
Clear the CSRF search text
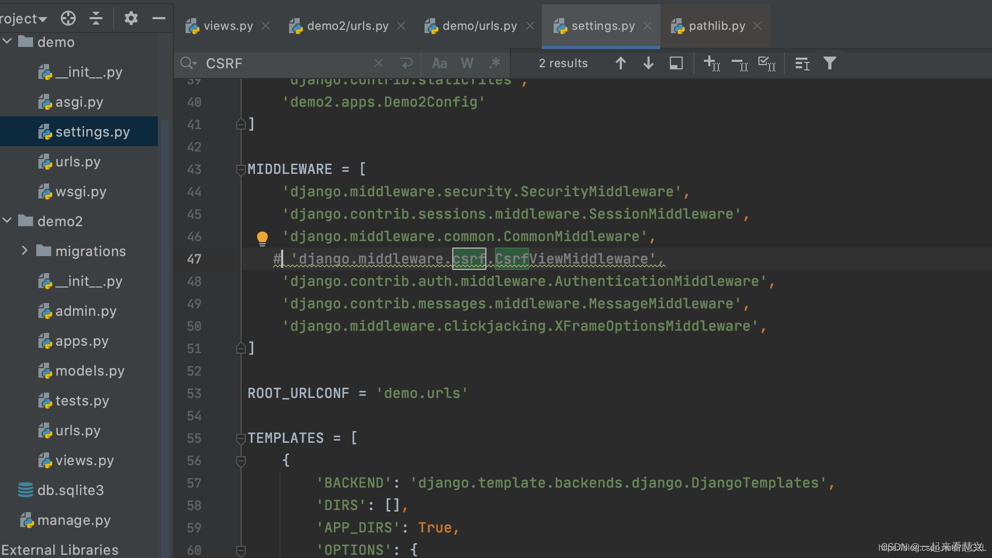(379, 63)
